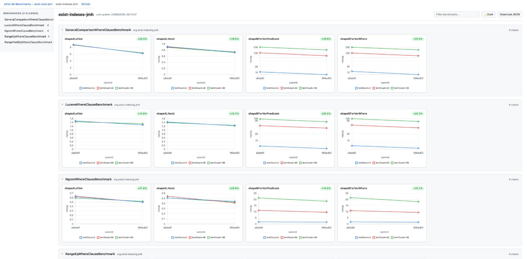Click blue termCount=5 swatch in Lucene shapeBForVarWhere legend
This screenshot has width=527, height=259.
click(x=357, y=163)
